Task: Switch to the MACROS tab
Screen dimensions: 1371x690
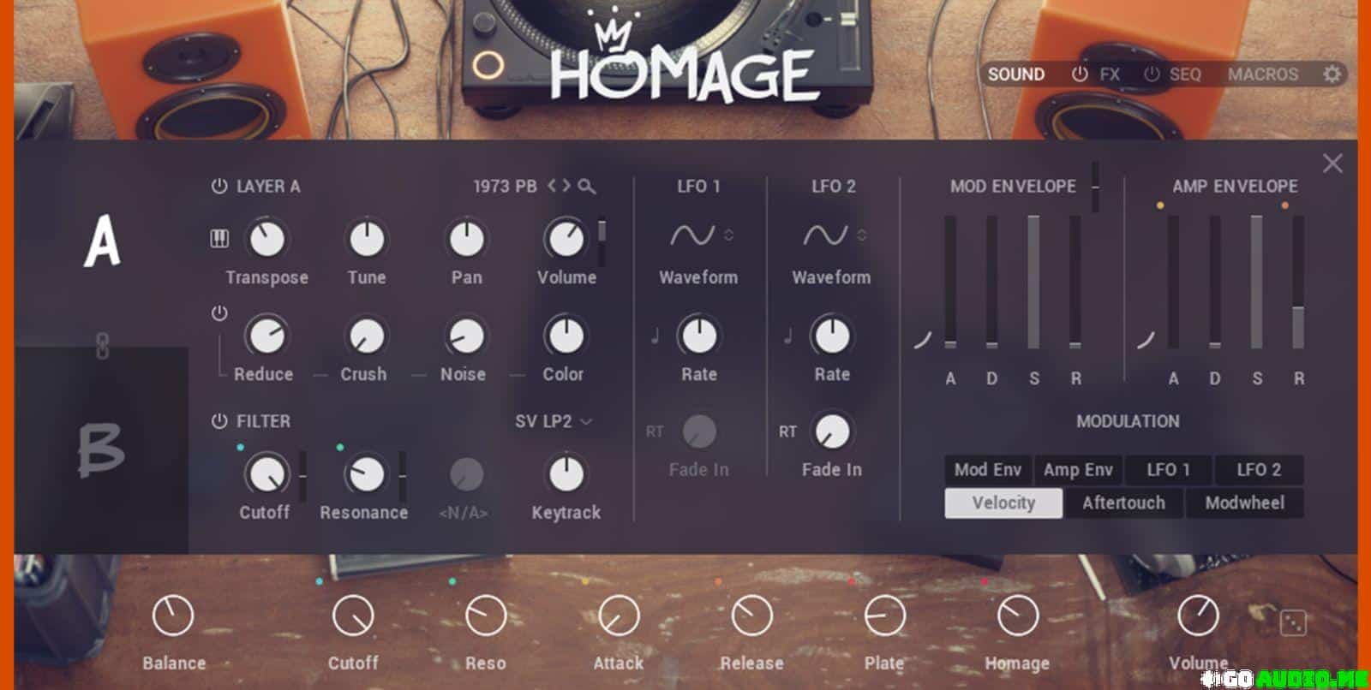Action: click(x=1263, y=74)
